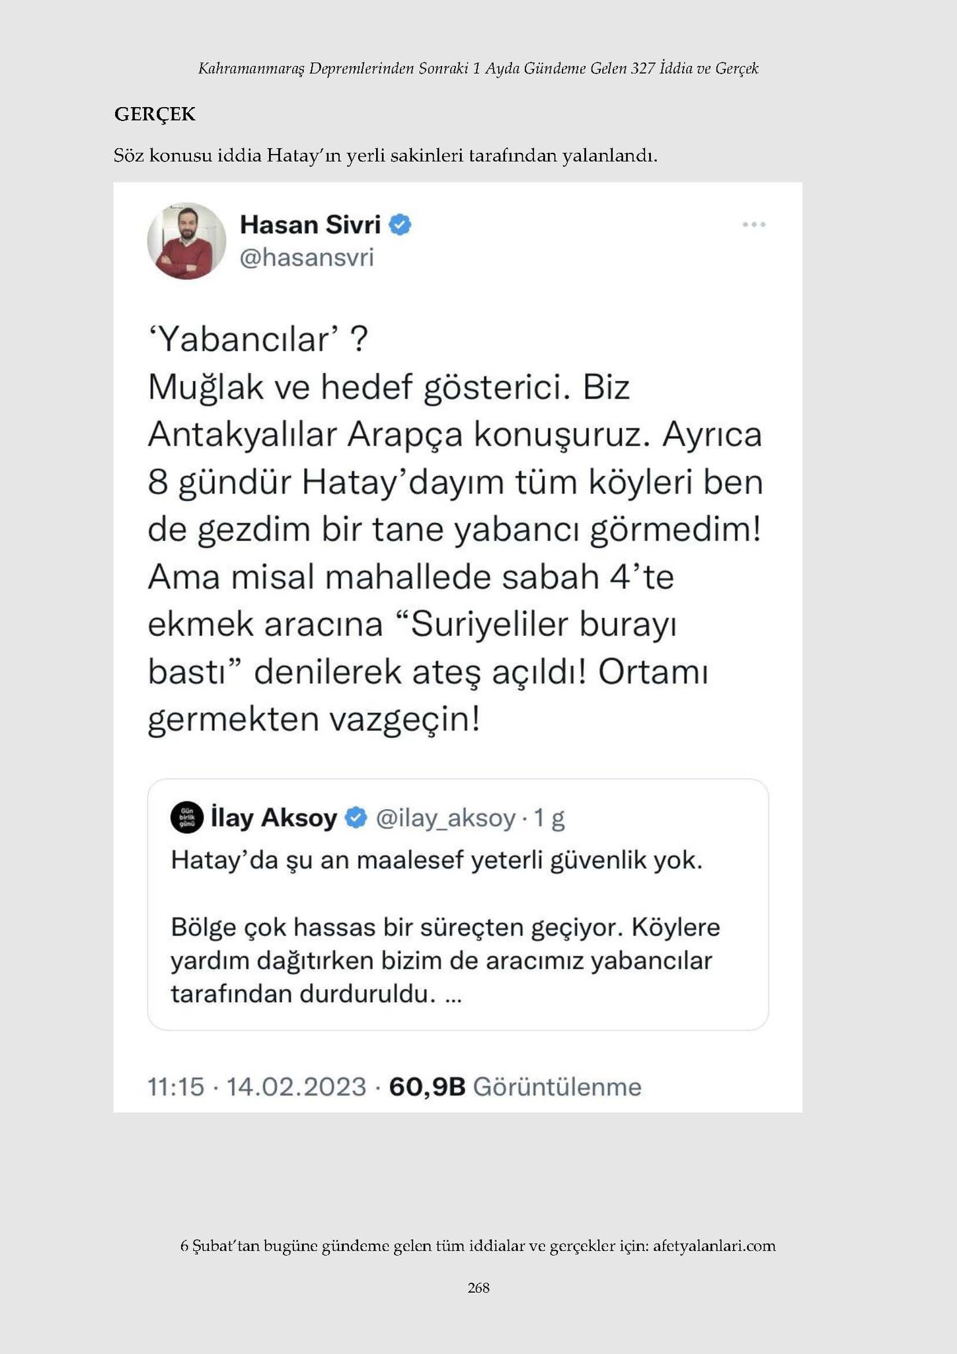Click the "1 g" quoted tweet timestamp

[x=549, y=818]
